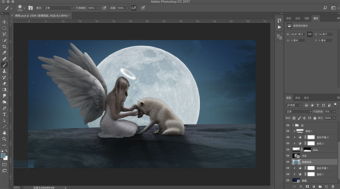The image size is (340, 189).
Task: Hide the 曲线 2 adjustment layer
Action: [x=288, y=143]
